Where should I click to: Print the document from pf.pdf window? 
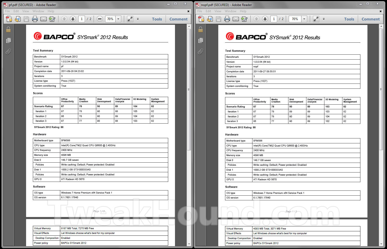pos(35,19)
